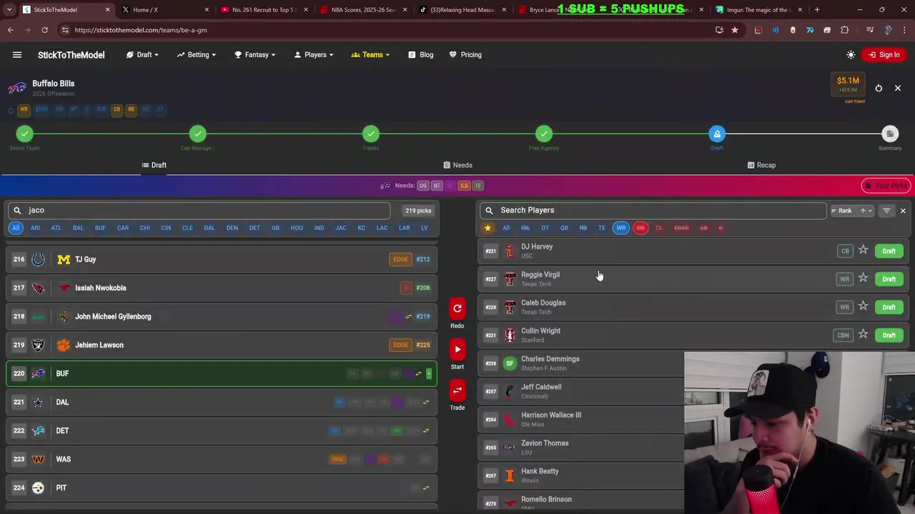
Task: Star Collin Wright as a favorite
Action: 864,335
